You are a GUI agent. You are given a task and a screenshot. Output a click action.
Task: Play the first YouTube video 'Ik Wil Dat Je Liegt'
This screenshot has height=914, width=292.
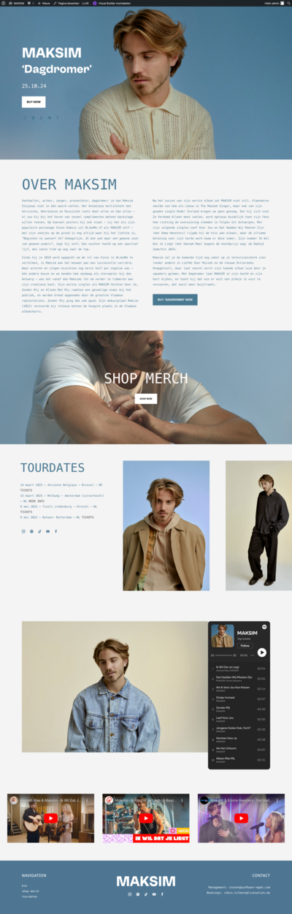[50, 818]
